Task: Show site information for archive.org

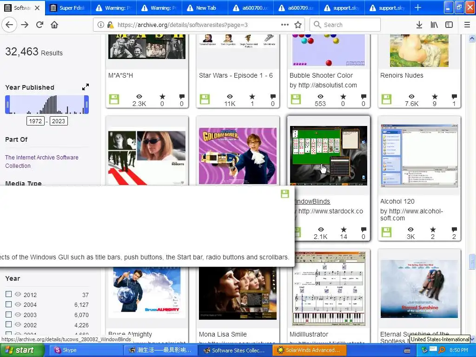Action: click(100, 25)
